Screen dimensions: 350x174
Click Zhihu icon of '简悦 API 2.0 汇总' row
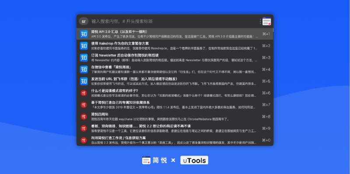84,34
